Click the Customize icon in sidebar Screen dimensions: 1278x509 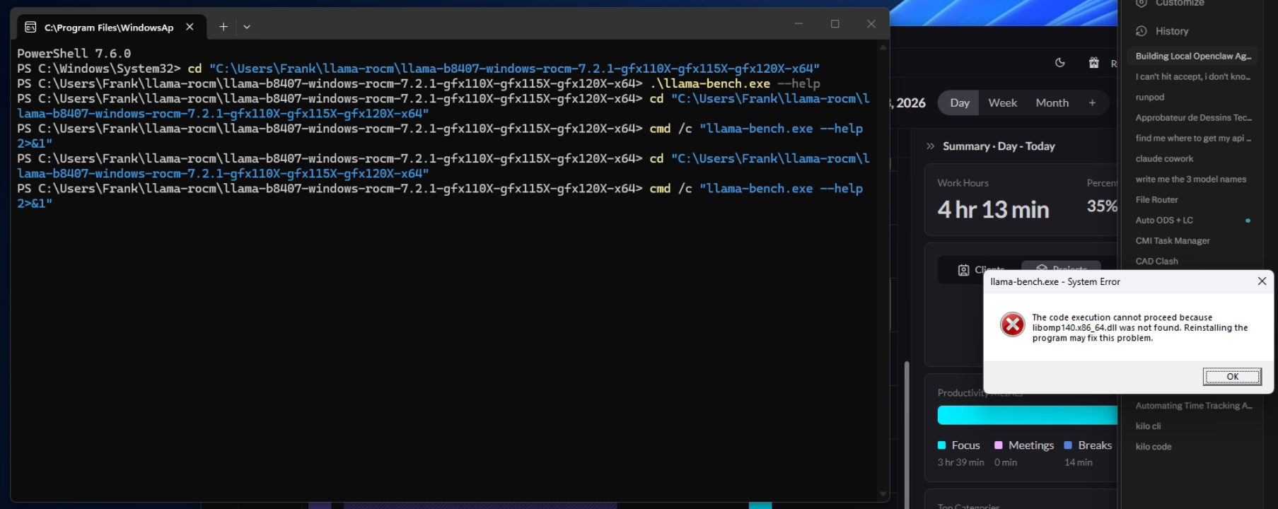(x=1141, y=4)
